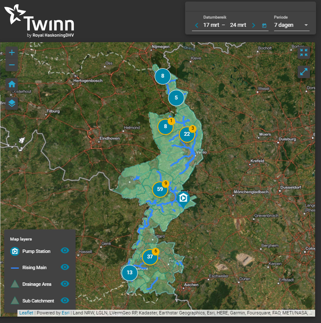Advance to the next date range
This screenshot has height=323, width=321.
(x=253, y=25)
